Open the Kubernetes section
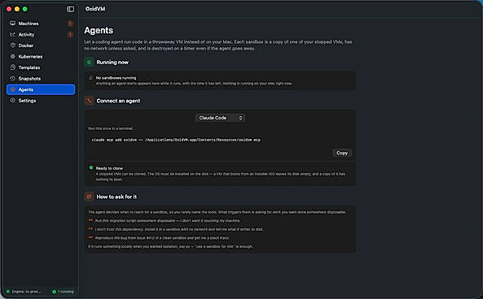Screen dimensions: 483x299 pyautogui.click(x=41, y=57)
